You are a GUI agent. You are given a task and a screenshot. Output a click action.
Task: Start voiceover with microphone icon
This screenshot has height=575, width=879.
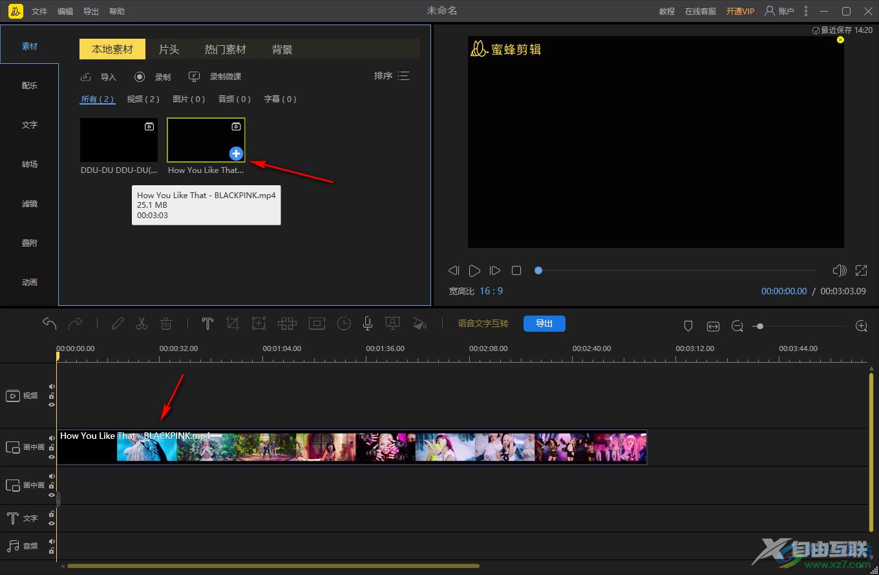coord(368,323)
